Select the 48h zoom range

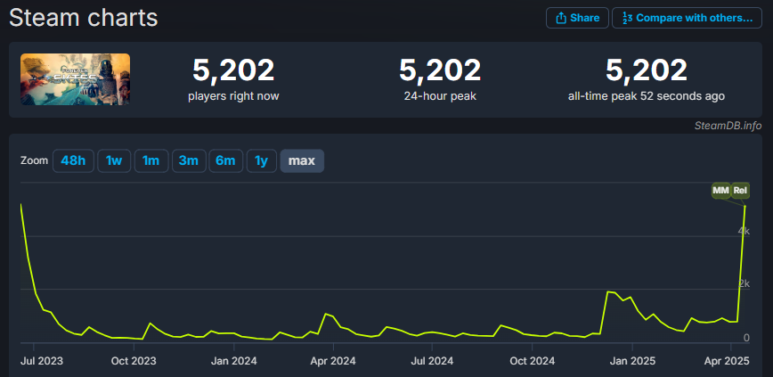73,160
